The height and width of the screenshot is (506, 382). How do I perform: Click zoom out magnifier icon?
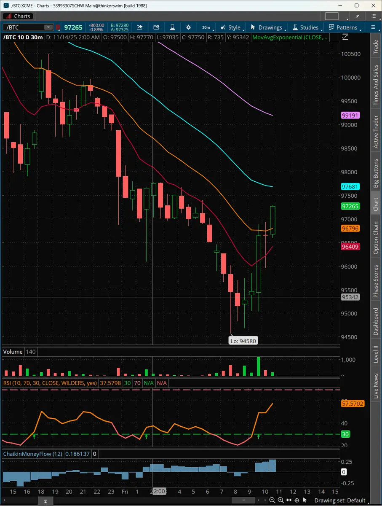[272, 500]
